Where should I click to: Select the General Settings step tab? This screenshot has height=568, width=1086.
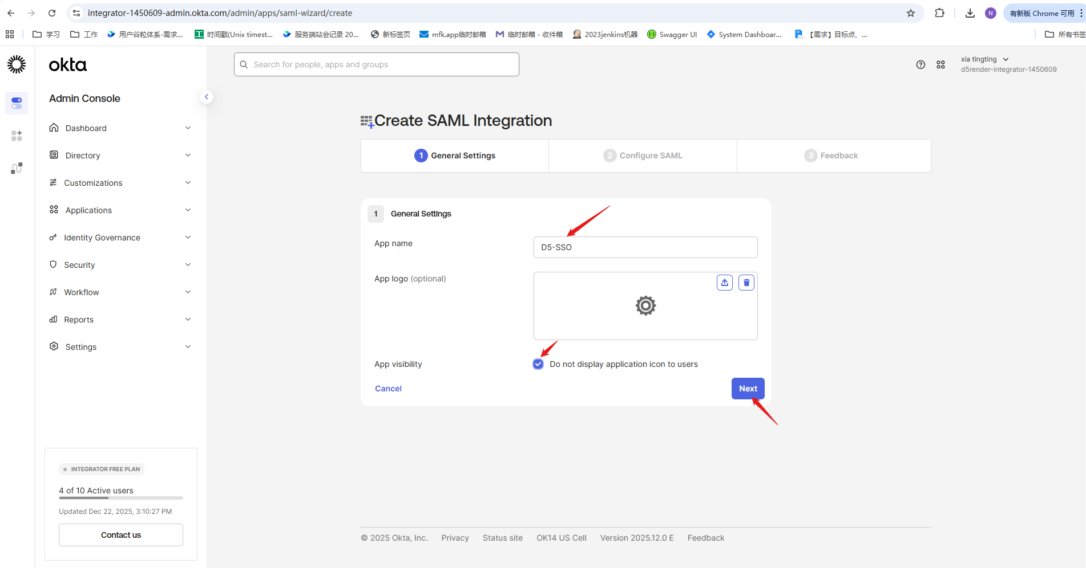click(x=455, y=156)
